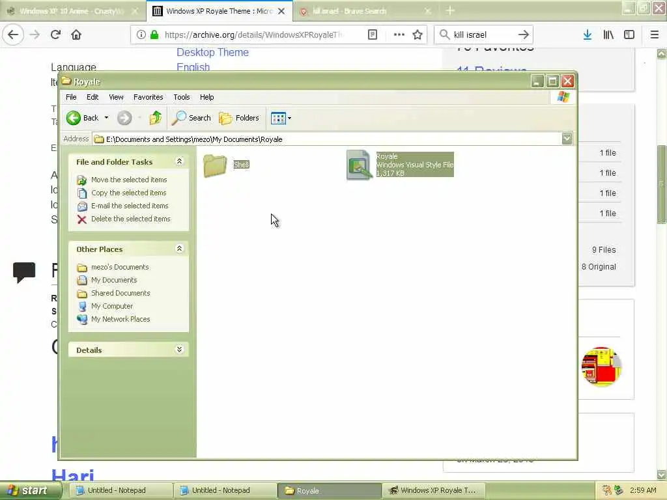Show site information icon in URL bar
The width and height of the screenshot is (667, 500).
[141, 35]
